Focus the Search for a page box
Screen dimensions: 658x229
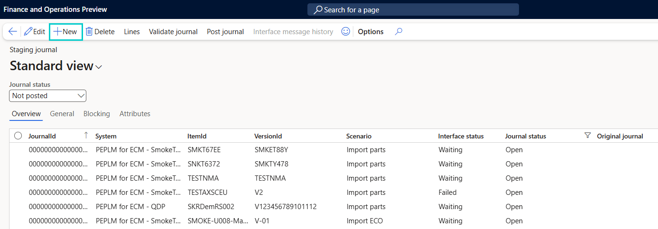(x=413, y=9)
